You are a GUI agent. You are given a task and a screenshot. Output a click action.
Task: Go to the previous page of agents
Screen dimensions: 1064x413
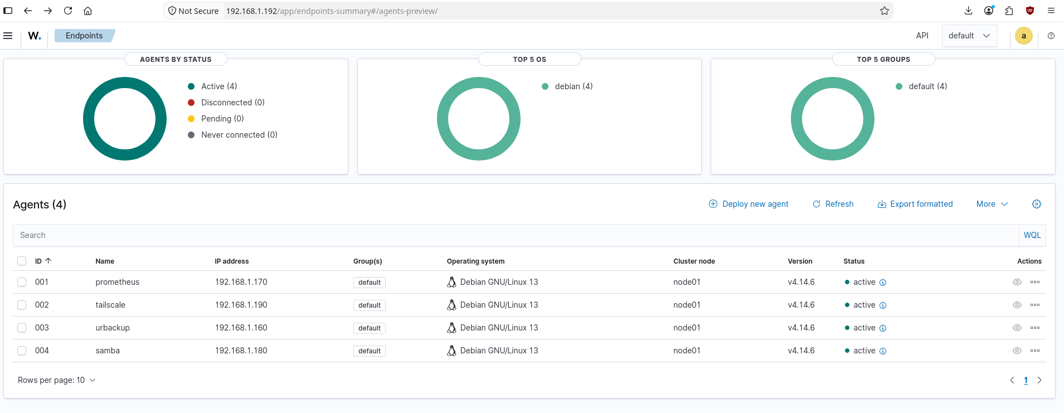tap(1012, 380)
